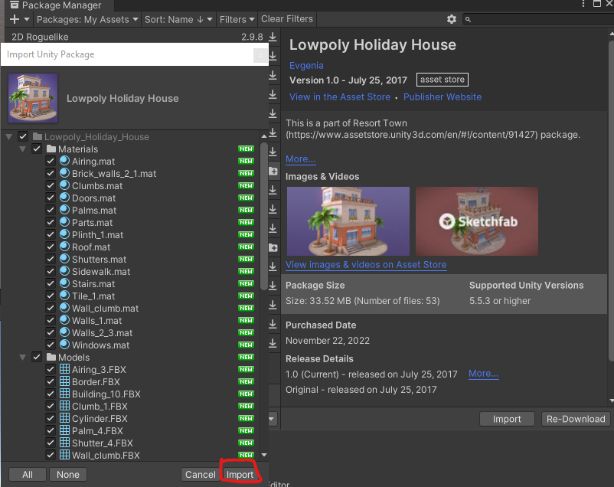
Task: Click Re-Download in Package Manager
Action: [x=576, y=419]
